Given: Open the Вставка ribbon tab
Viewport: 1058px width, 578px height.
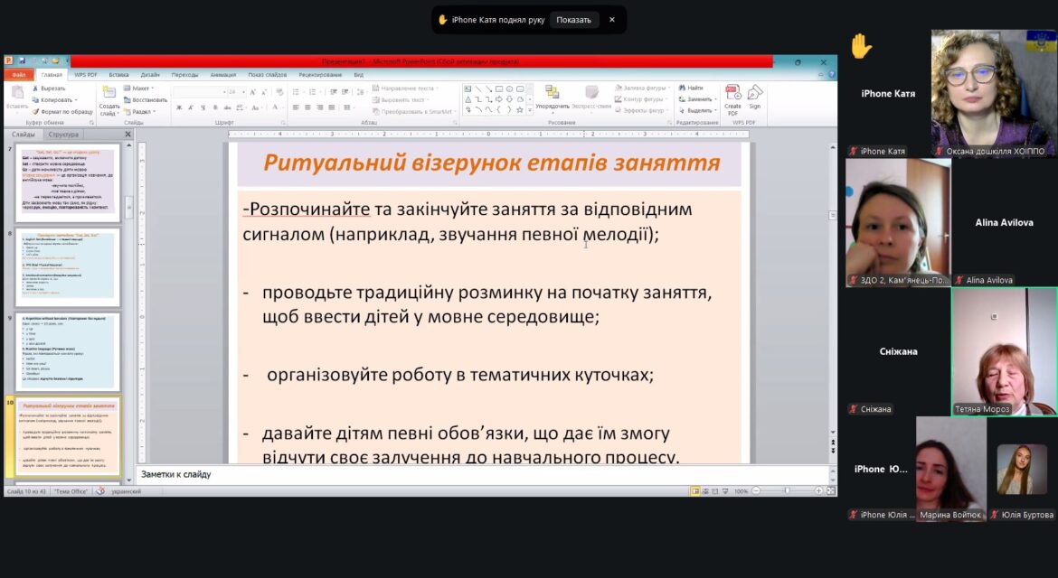Looking at the screenshot, I should [x=118, y=75].
